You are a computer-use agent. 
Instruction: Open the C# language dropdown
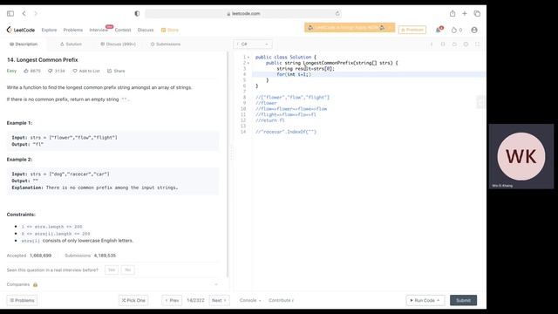pos(253,44)
